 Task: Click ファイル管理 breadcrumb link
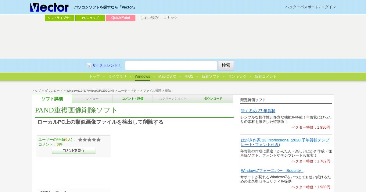152,91
